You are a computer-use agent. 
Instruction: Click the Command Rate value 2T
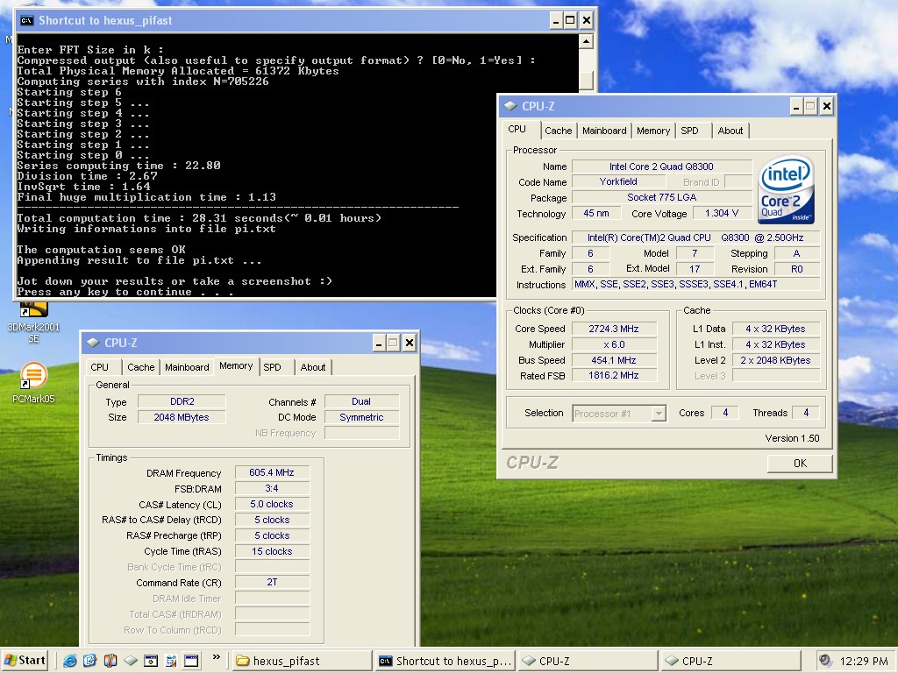tap(272, 582)
